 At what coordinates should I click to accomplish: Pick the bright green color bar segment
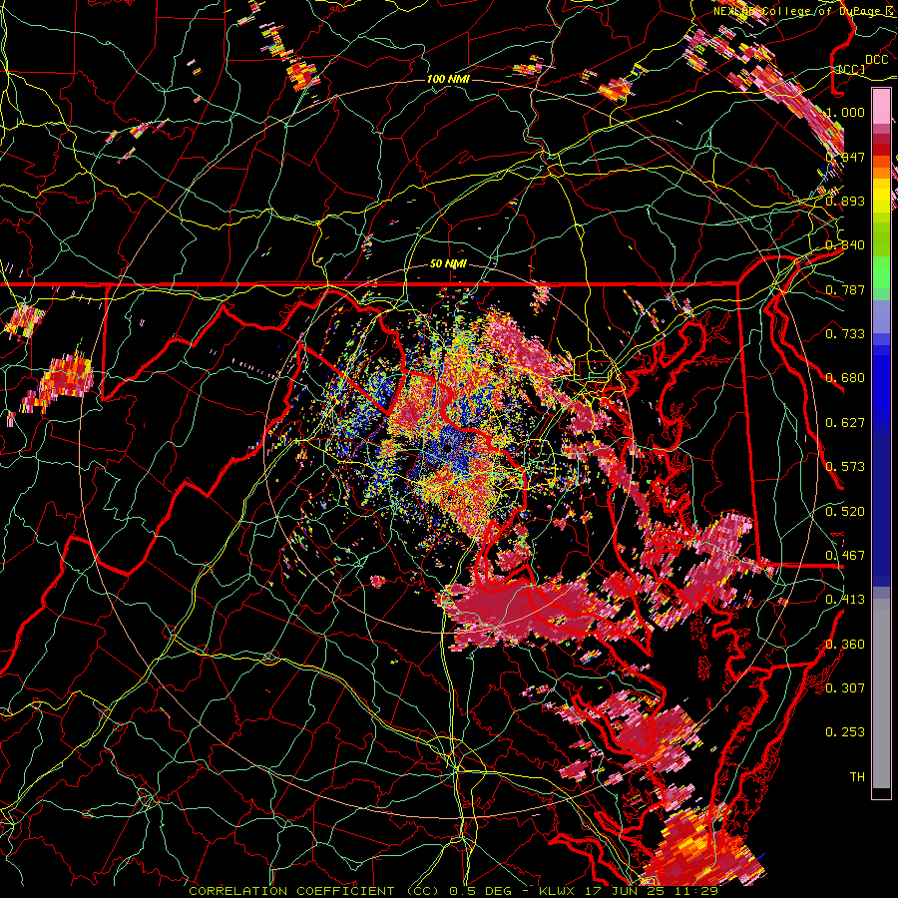pos(881,272)
